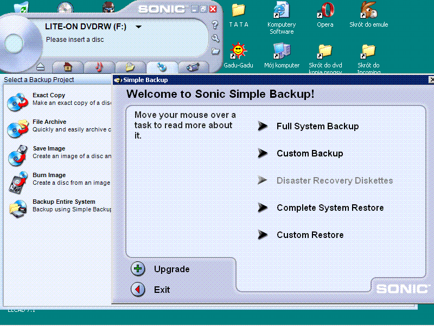Eject the disc tray
The height and width of the screenshot is (326, 434).
[41, 66]
